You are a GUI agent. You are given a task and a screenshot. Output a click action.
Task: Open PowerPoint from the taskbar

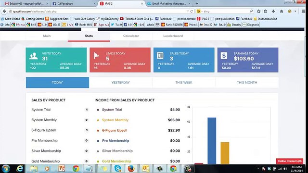click(62, 169)
